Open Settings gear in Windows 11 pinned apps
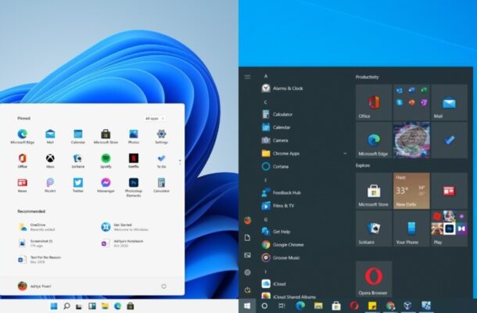The width and height of the screenshot is (477, 313). (161, 136)
